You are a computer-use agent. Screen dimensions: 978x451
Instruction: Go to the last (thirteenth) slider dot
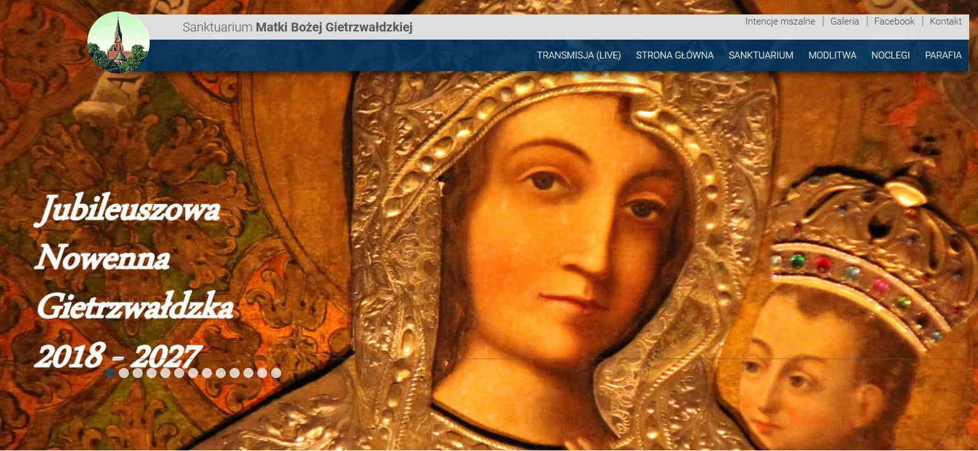(x=276, y=373)
